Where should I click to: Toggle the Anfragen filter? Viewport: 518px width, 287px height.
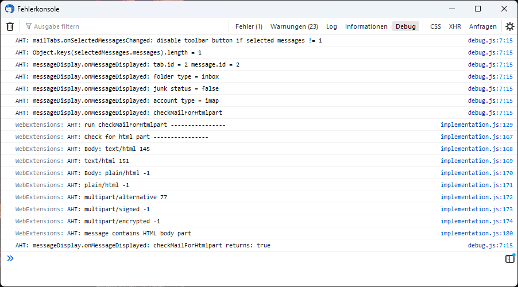(482, 26)
